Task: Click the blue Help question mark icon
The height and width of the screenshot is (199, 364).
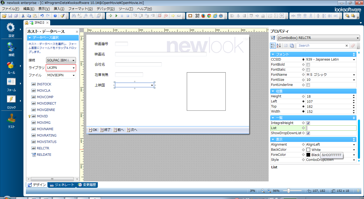Action: (55, 16)
